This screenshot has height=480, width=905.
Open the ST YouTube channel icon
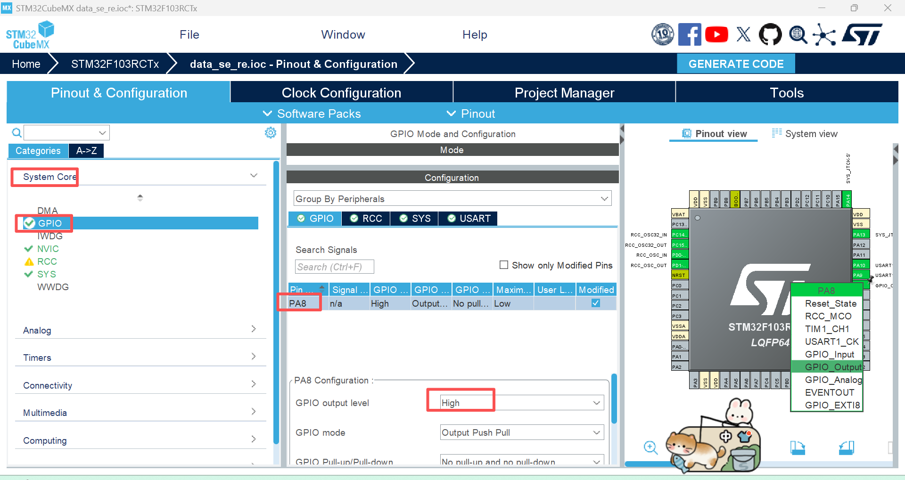click(x=716, y=34)
